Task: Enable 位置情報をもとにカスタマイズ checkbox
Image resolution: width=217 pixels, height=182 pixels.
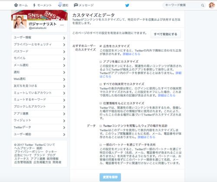Action: 101,103
